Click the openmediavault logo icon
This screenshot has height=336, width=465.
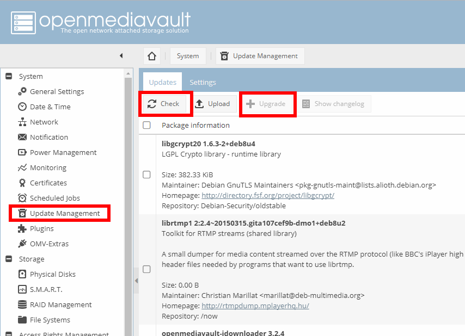23,23
